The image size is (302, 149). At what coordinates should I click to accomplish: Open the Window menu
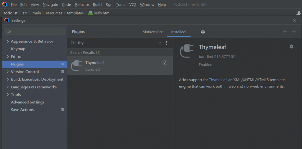(147, 4)
